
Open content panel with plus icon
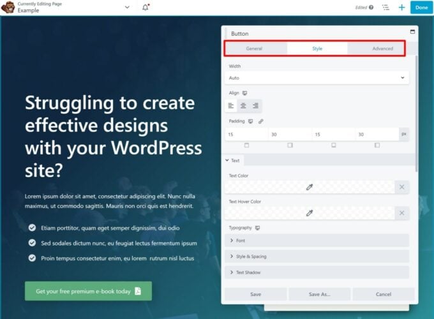(401, 8)
